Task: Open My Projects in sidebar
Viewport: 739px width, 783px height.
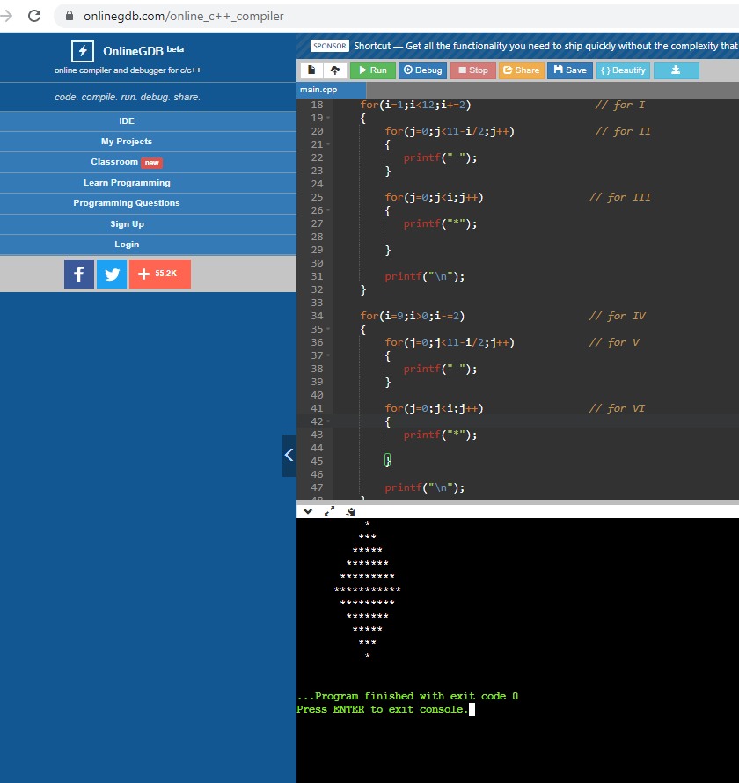Action: 127,142
